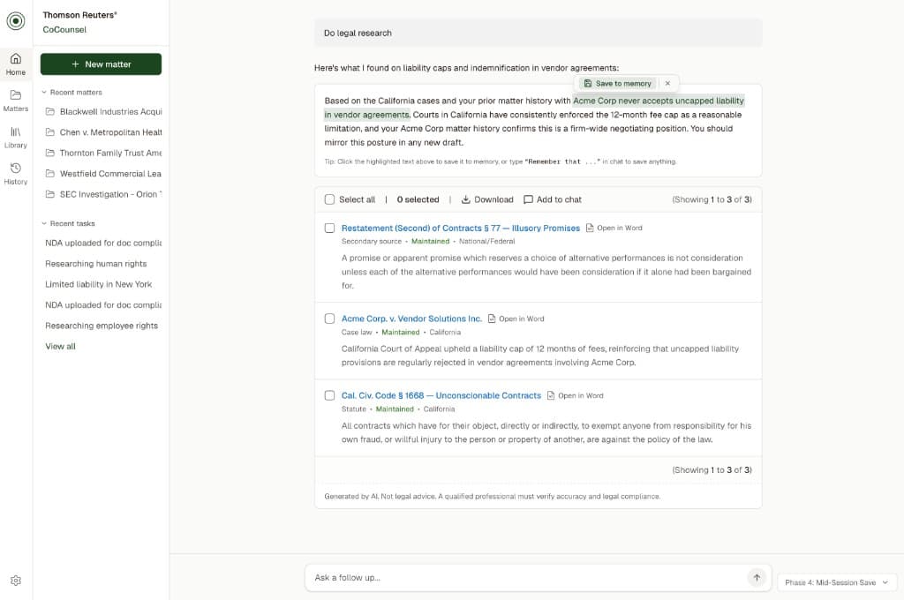Screen dimensions: 904x600
Task: Check Cal. Civ. Code § 1668 result
Action: click(x=330, y=395)
